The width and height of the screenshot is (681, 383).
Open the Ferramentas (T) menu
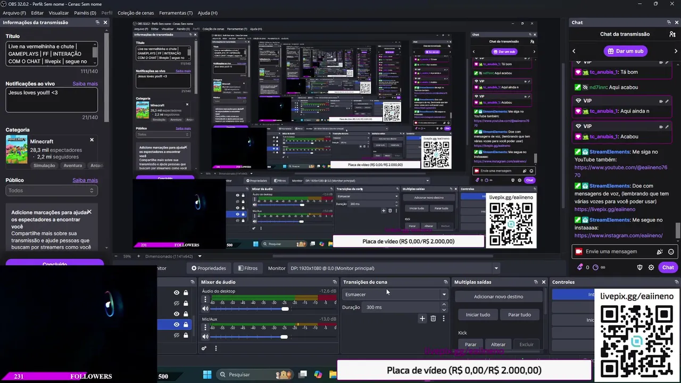[x=176, y=13]
